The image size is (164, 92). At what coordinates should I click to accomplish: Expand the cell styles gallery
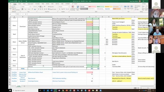click(121, 9)
